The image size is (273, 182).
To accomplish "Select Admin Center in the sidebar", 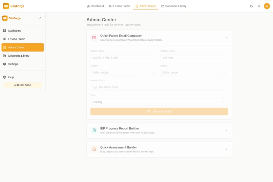I will pyautogui.click(x=23, y=47).
